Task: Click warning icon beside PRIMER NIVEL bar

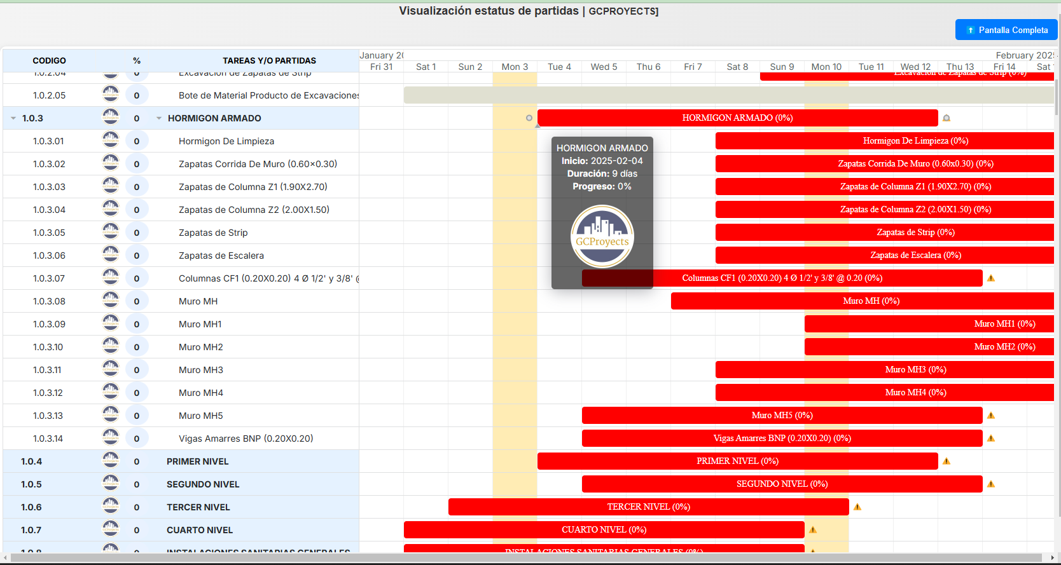Action: point(947,461)
